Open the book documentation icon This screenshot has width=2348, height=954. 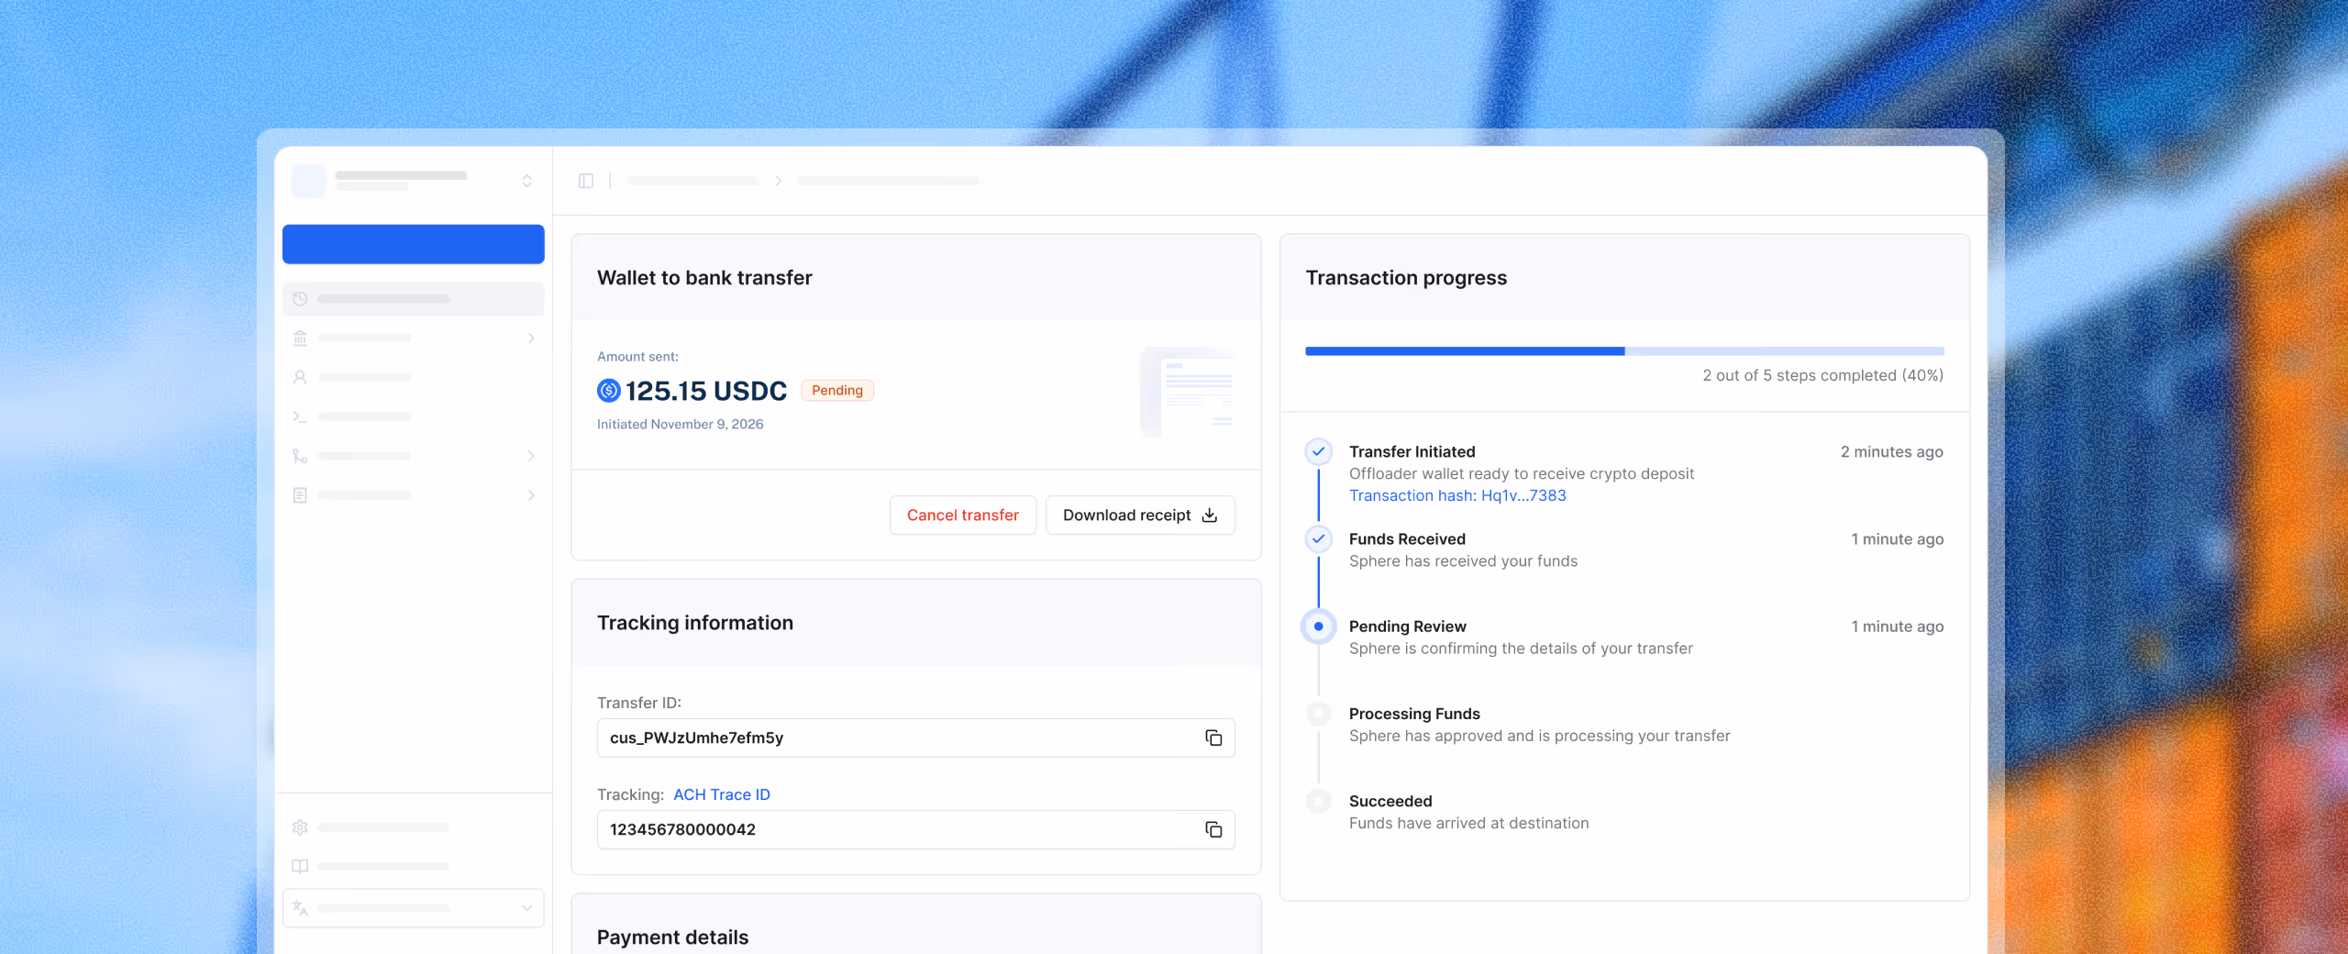pyautogui.click(x=300, y=866)
